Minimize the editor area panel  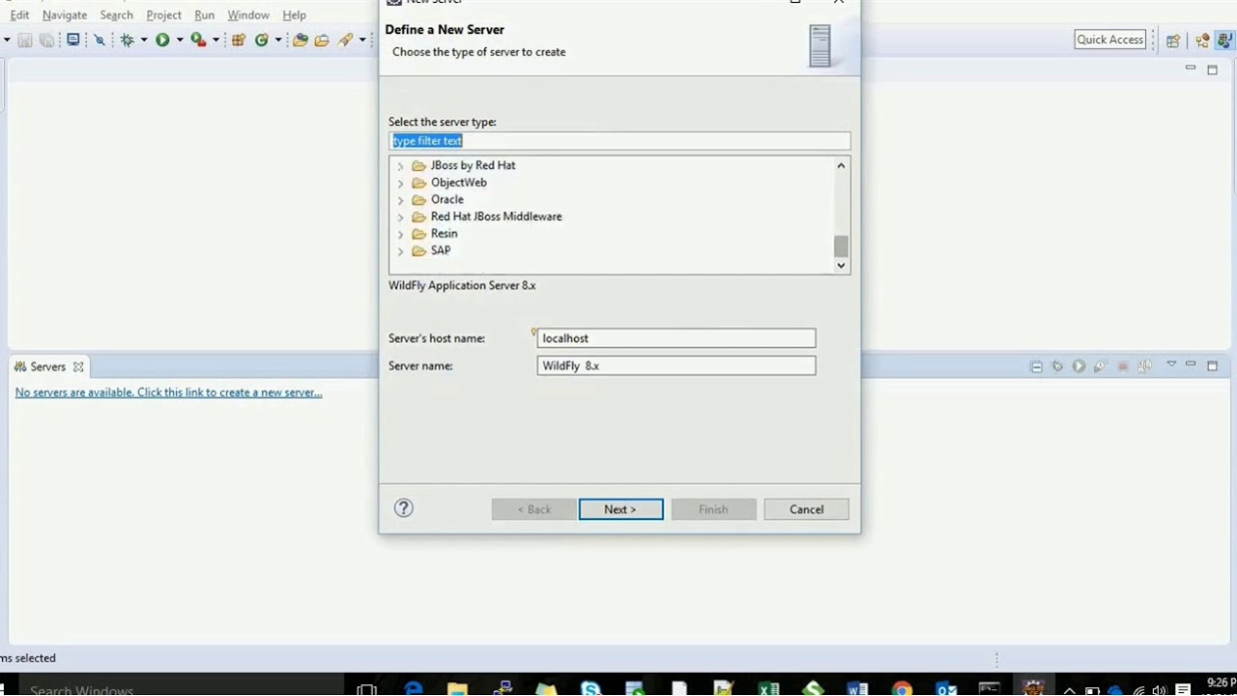(x=1191, y=68)
